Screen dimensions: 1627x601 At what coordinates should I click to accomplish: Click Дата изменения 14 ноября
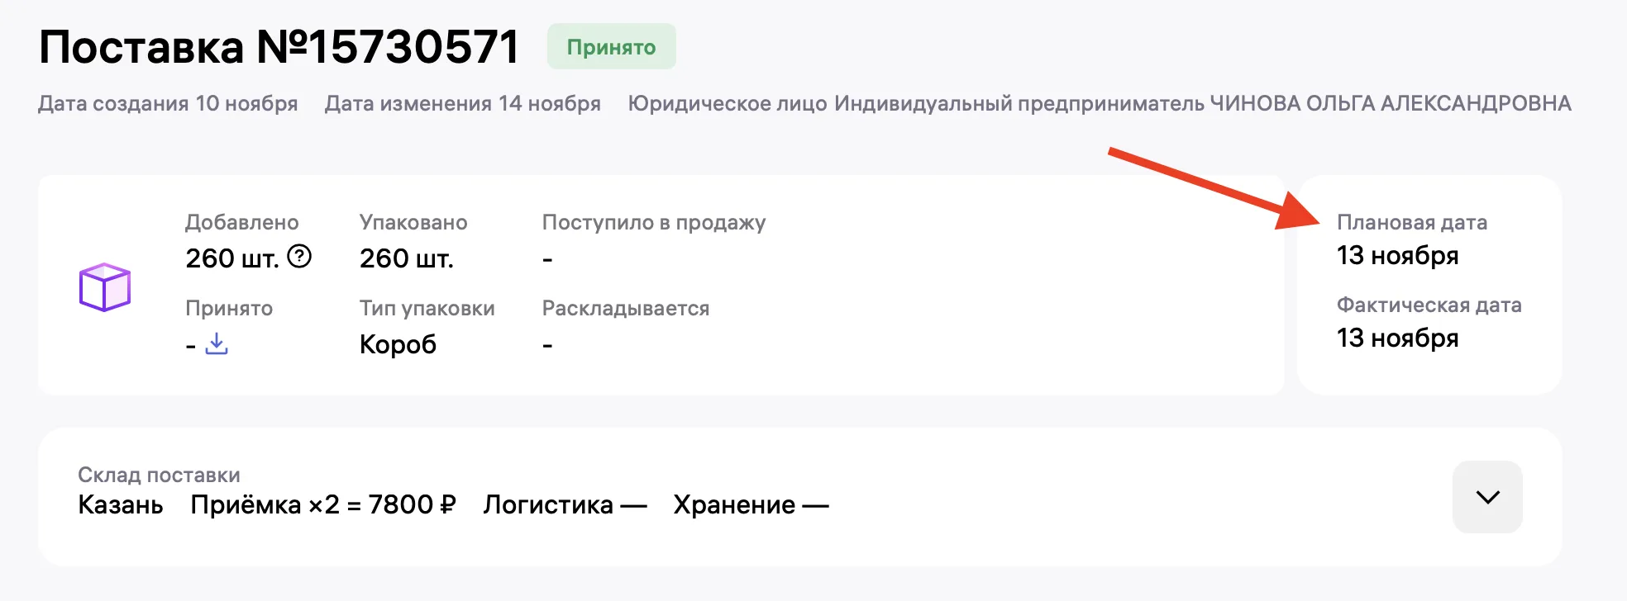pos(463,104)
